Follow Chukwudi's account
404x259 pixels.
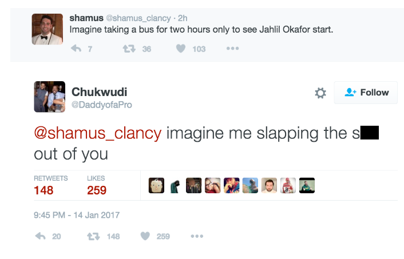click(366, 93)
